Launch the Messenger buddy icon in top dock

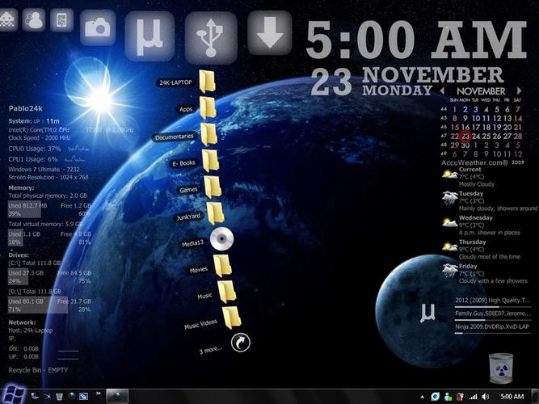34,20
